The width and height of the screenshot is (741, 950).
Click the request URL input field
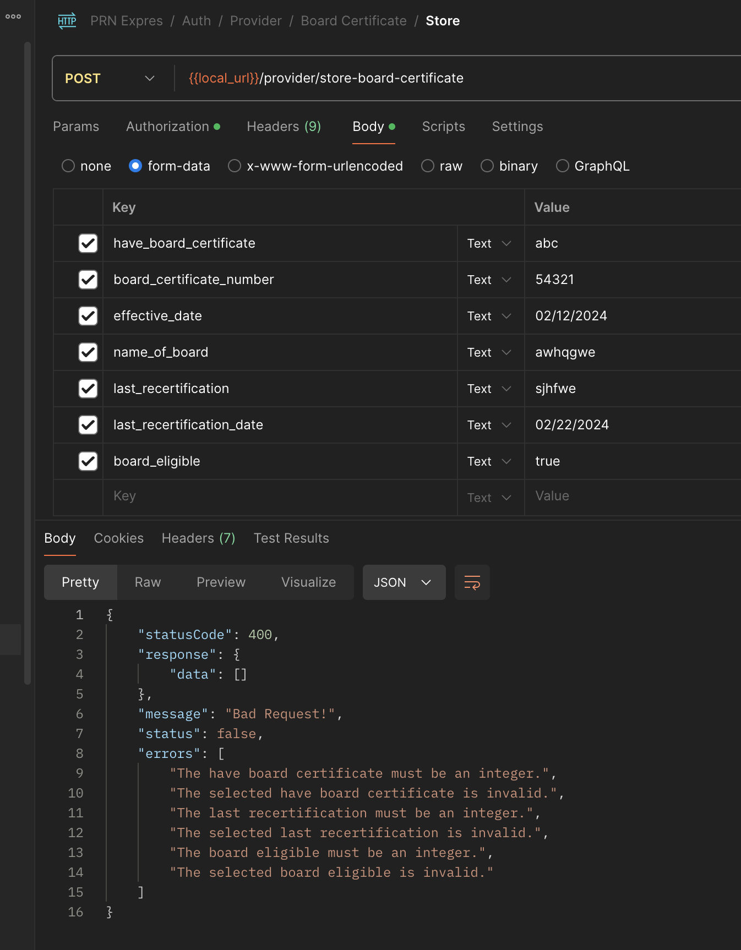click(440, 78)
